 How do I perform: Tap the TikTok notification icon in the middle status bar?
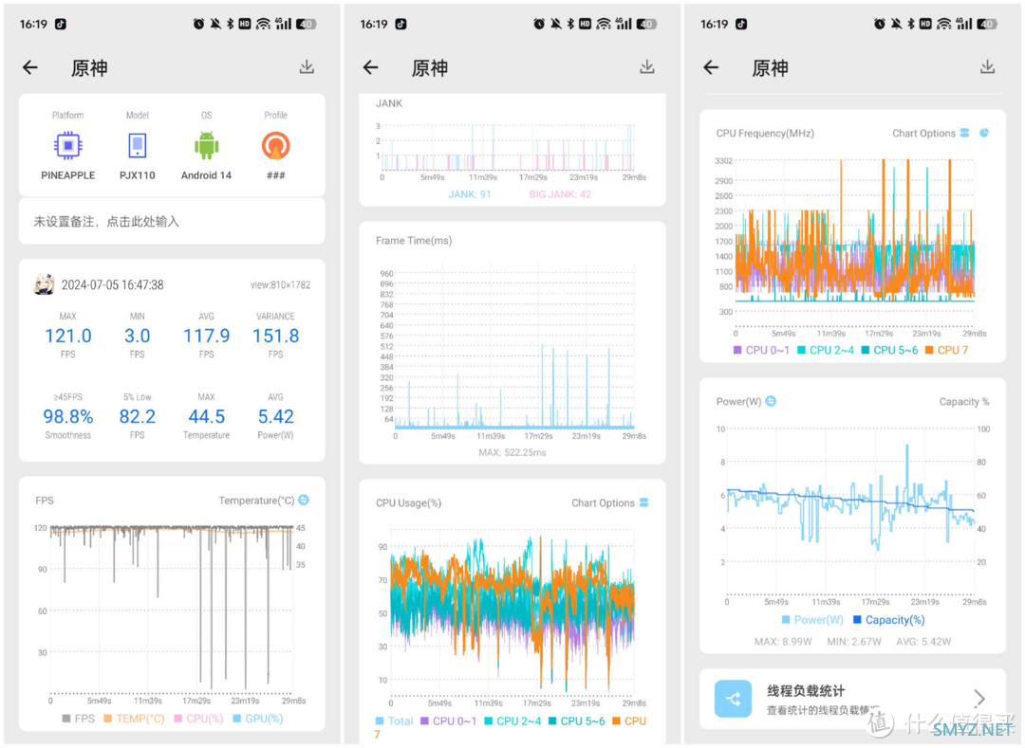click(401, 24)
